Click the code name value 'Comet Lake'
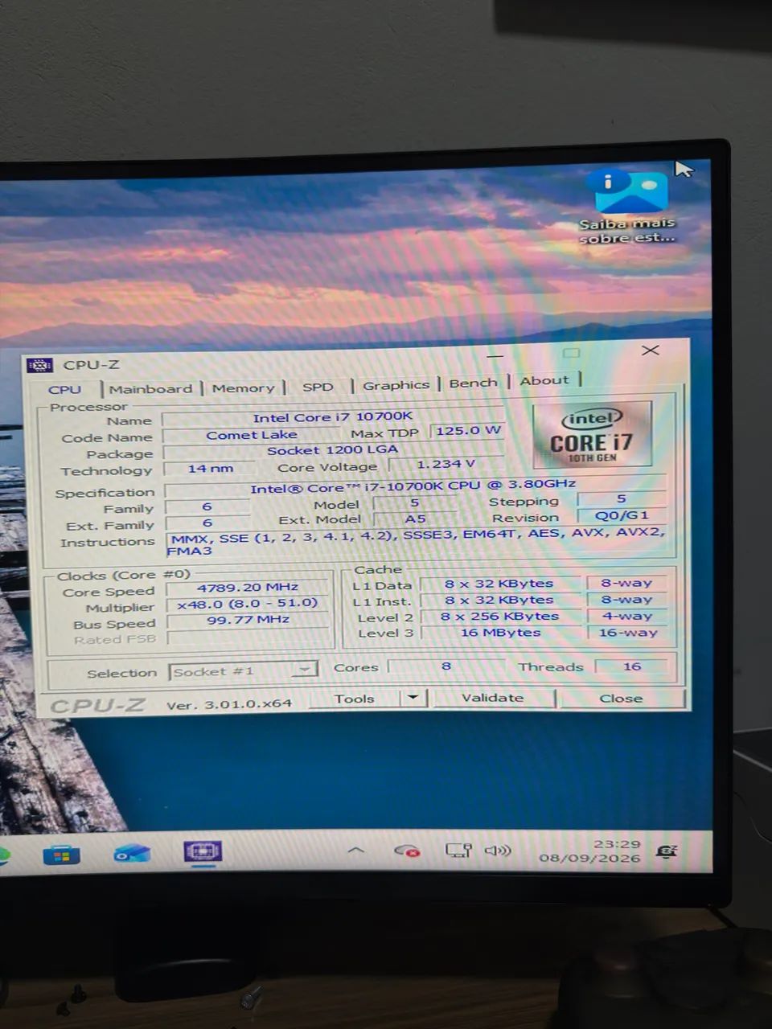 point(251,435)
